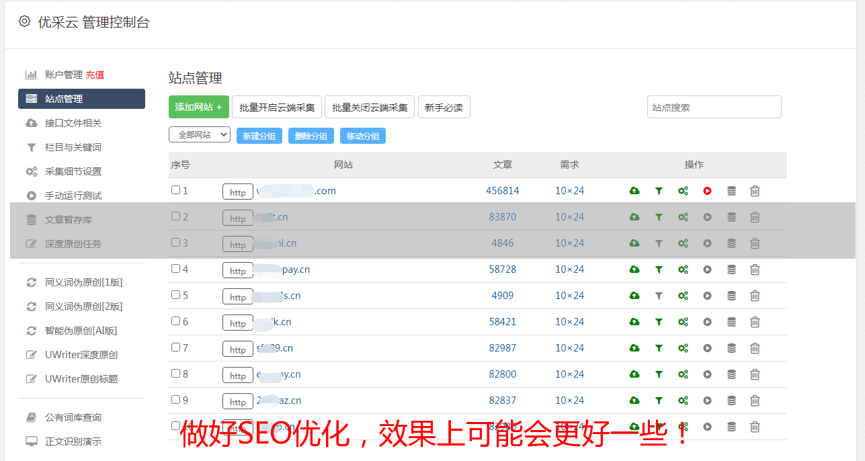The width and height of the screenshot is (865, 461).
Task: Click the gears icon in row 7
Action: click(x=683, y=348)
